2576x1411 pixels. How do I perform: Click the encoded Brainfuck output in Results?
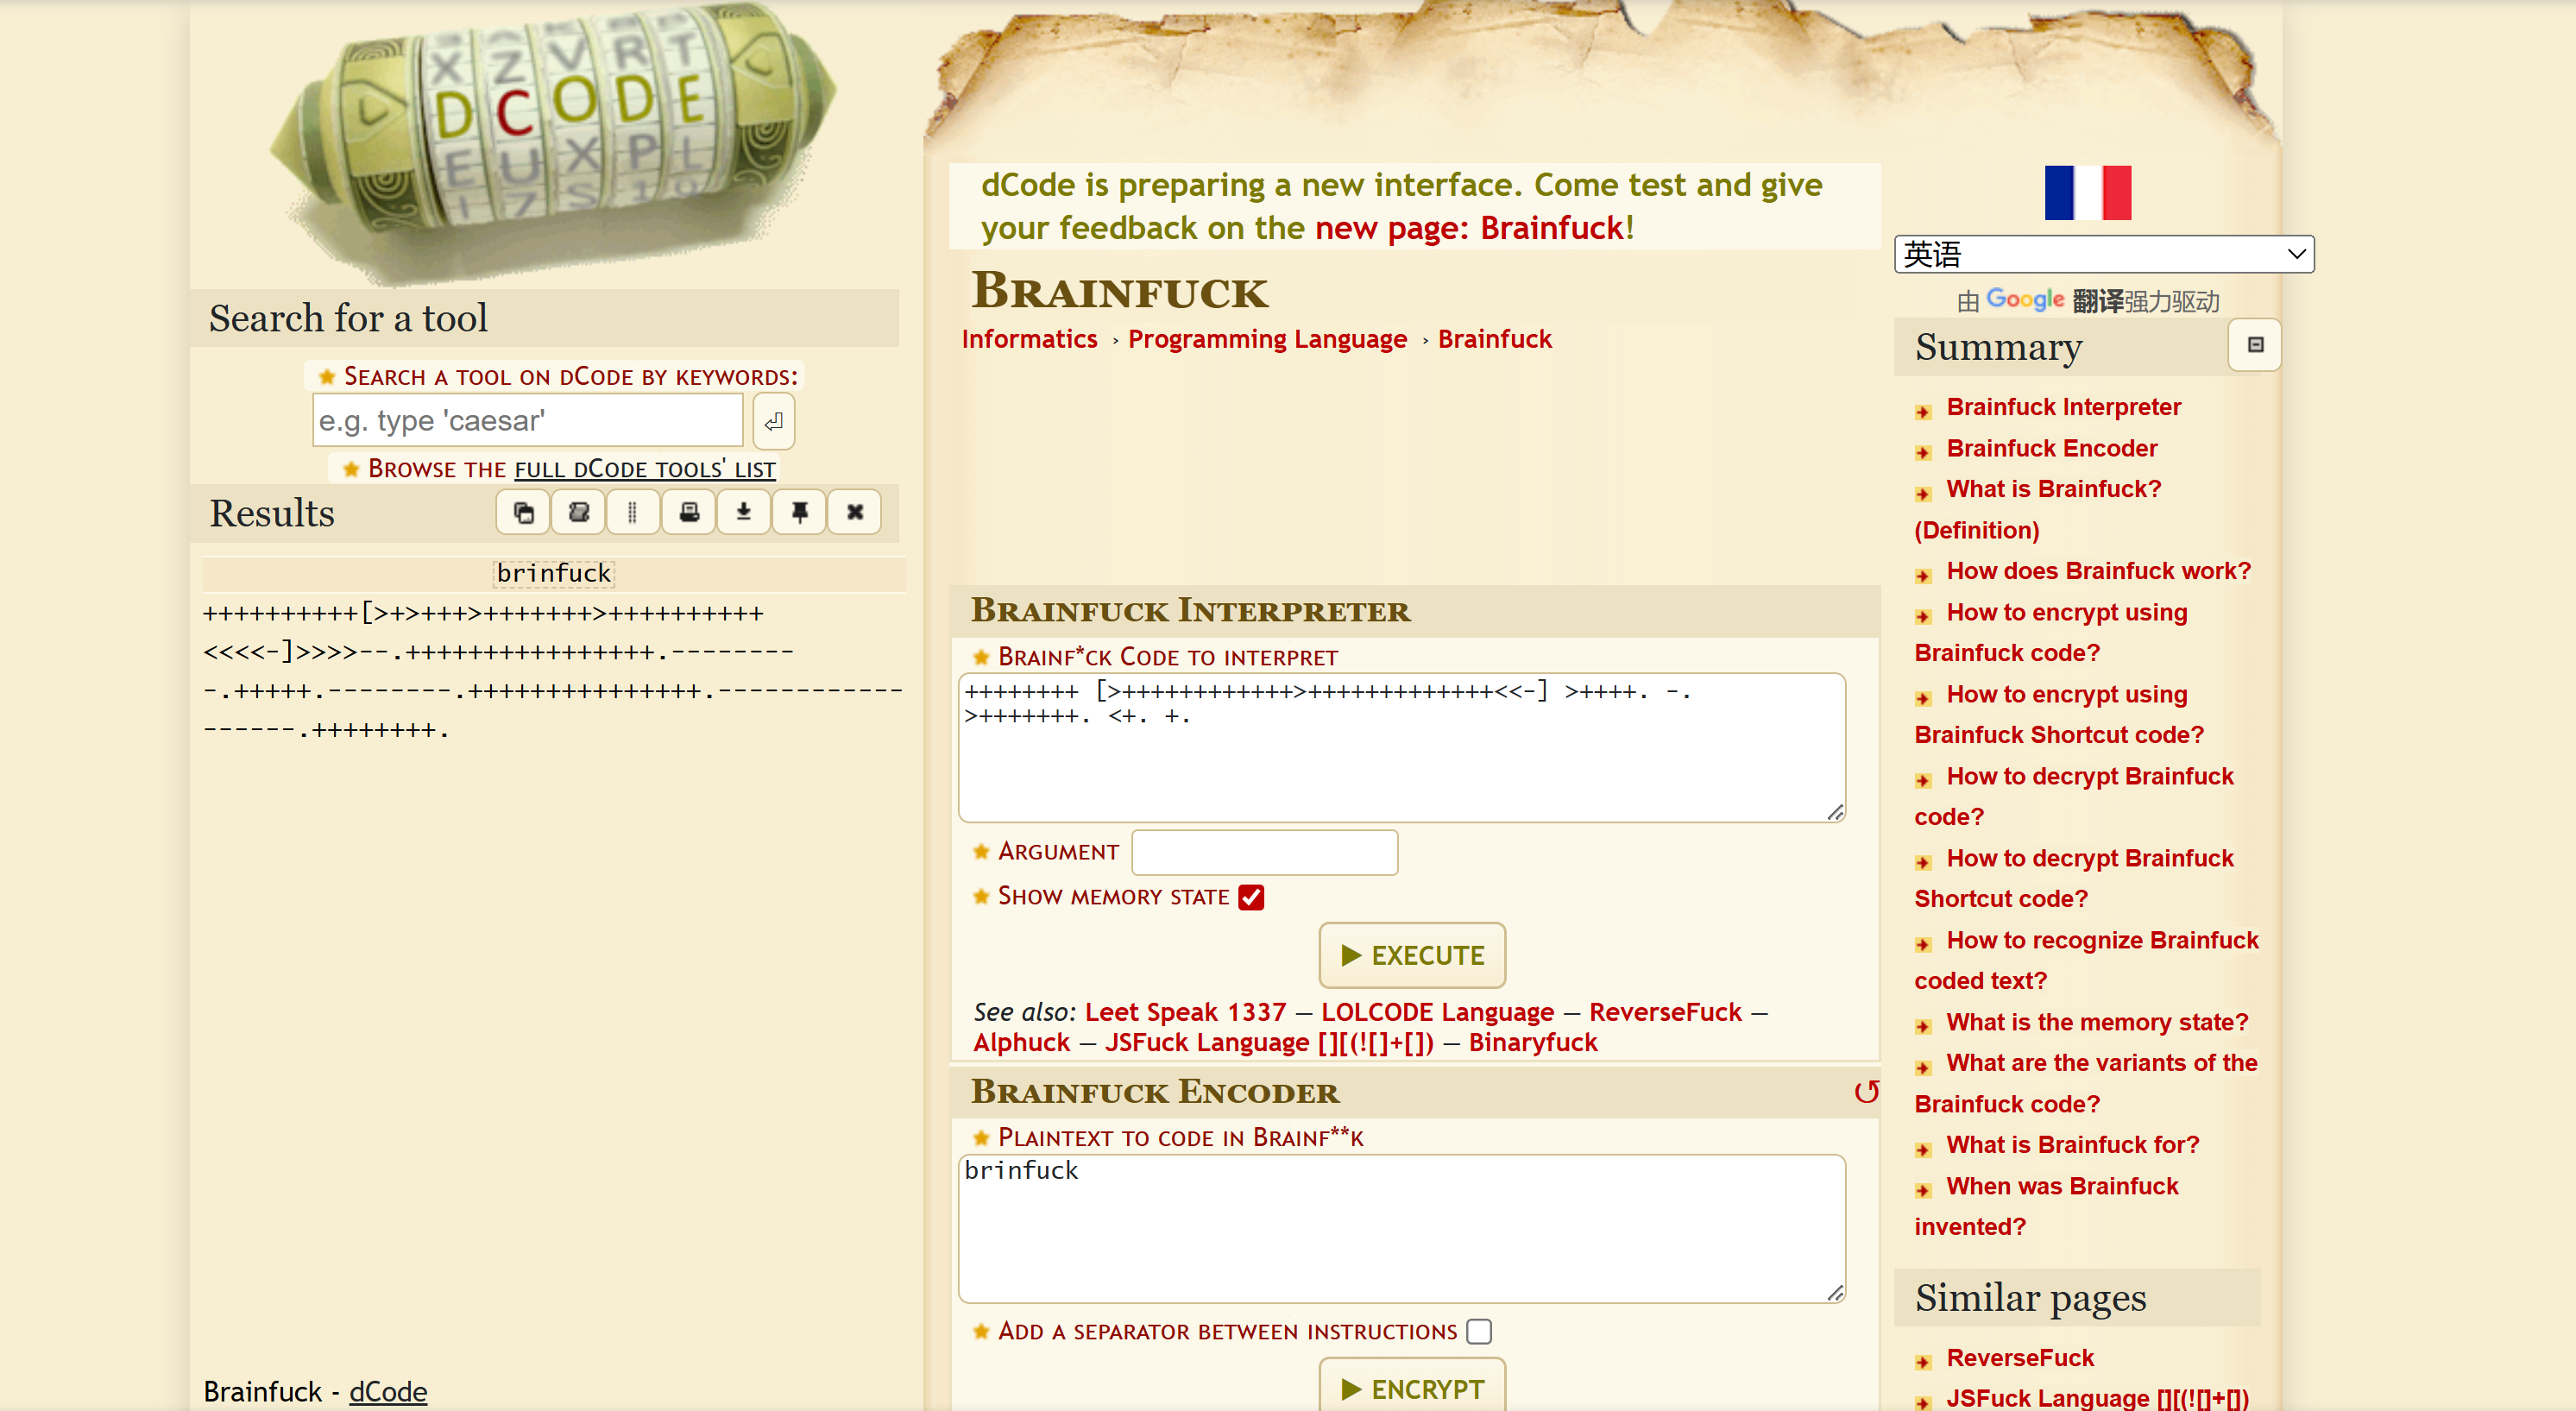point(552,672)
